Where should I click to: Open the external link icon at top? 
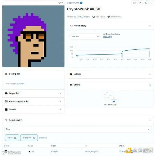coord(140,3)
